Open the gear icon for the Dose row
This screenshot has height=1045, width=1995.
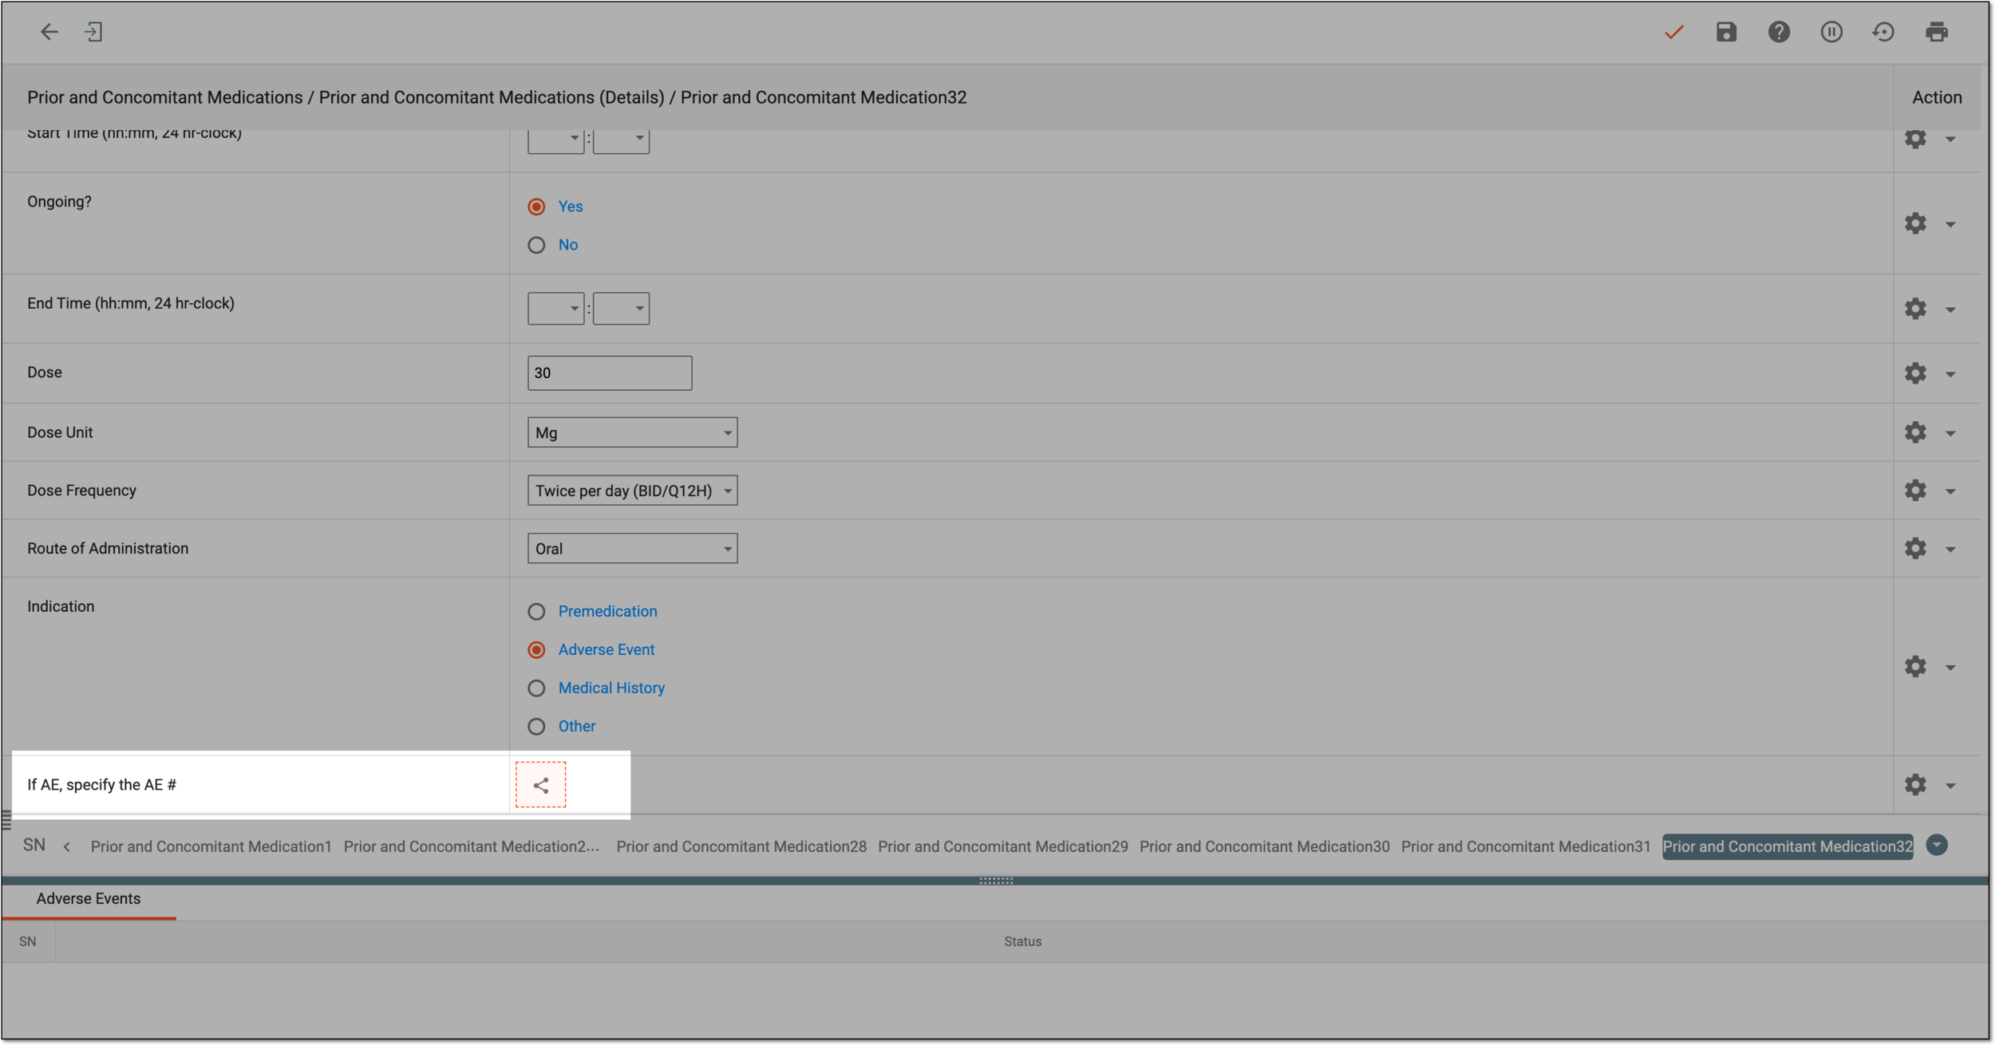click(1915, 373)
